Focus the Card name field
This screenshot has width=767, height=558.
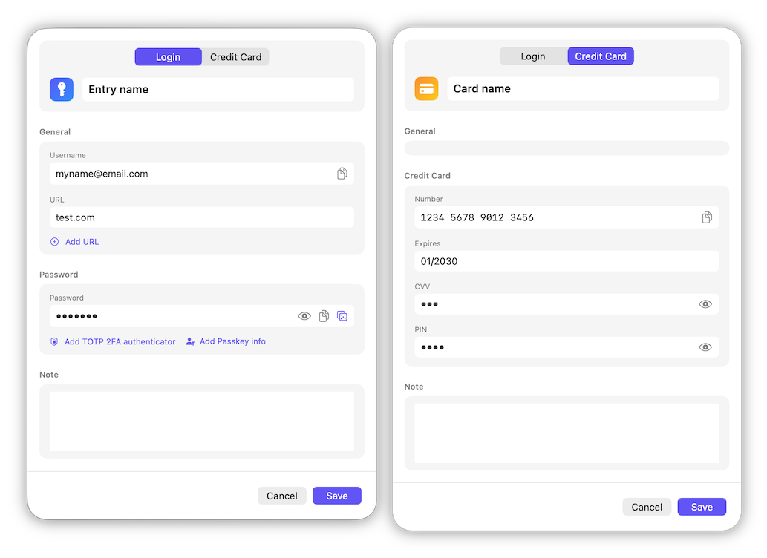point(583,88)
